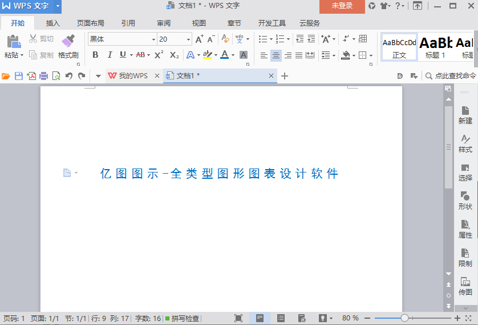Click the 未登录 login button
478x325 pixels.
coord(342,6)
